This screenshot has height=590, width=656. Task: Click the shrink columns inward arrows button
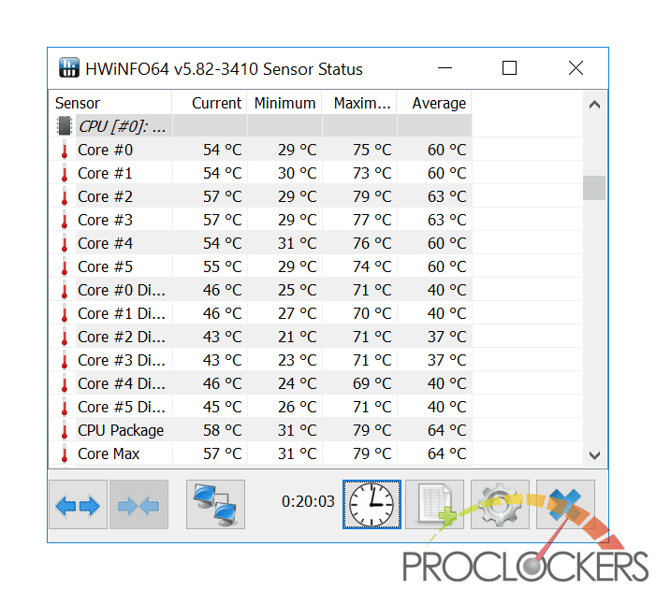[x=138, y=504]
